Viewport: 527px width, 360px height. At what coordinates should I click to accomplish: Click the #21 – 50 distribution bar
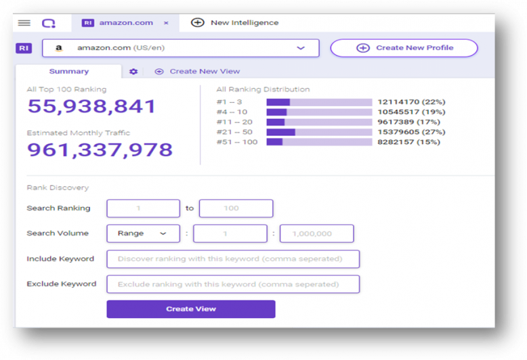point(319,133)
